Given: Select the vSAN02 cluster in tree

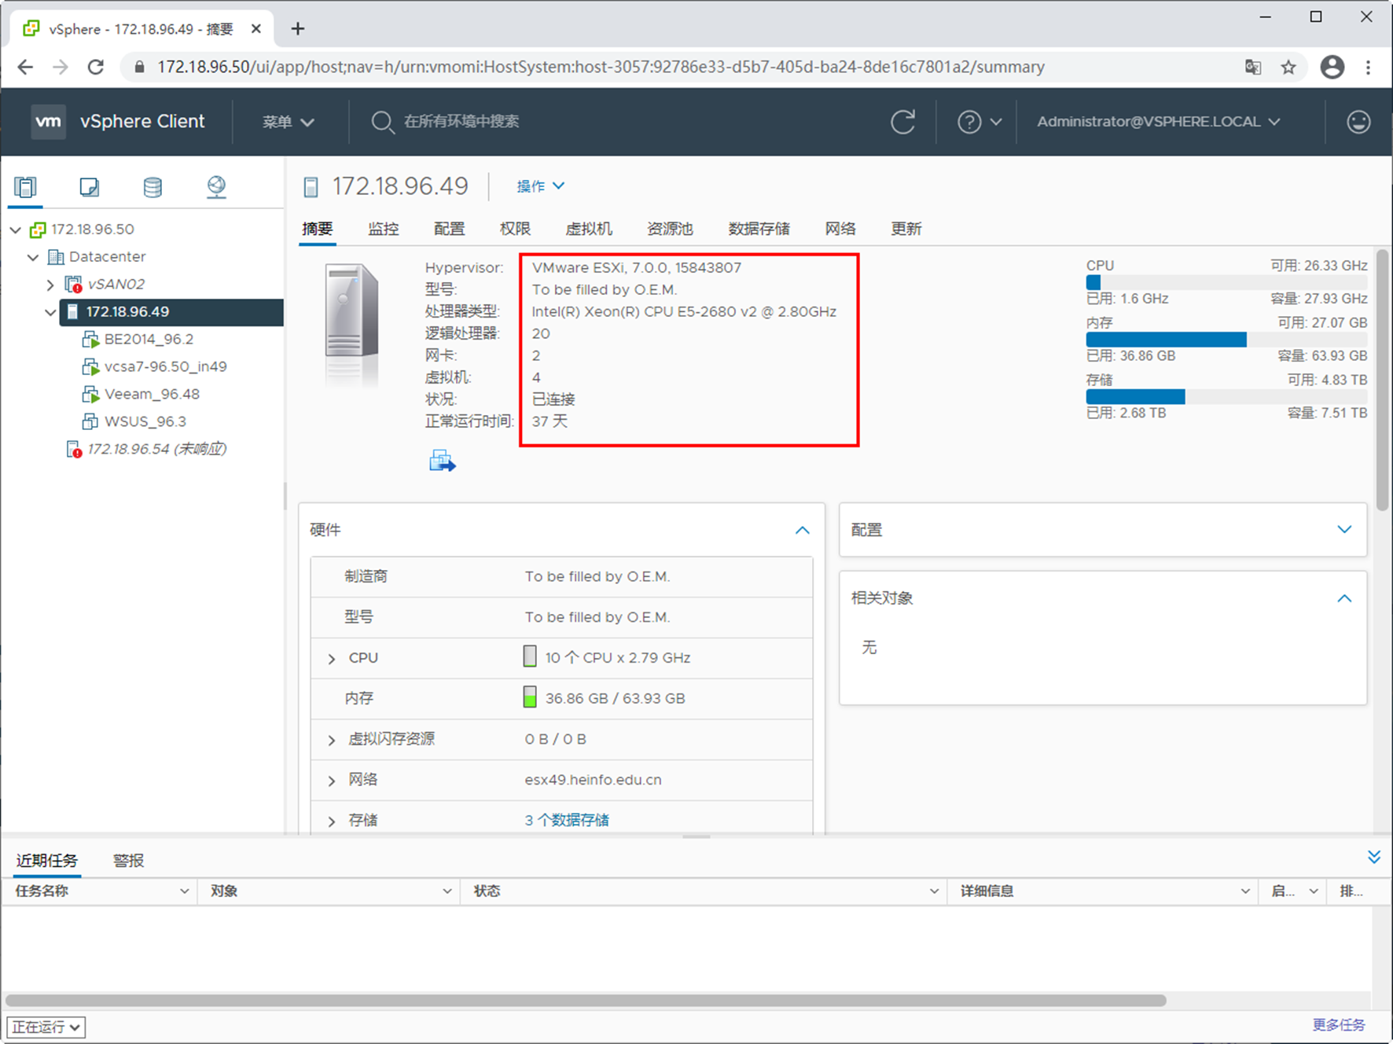Looking at the screenshot, I should pos(116,284).
